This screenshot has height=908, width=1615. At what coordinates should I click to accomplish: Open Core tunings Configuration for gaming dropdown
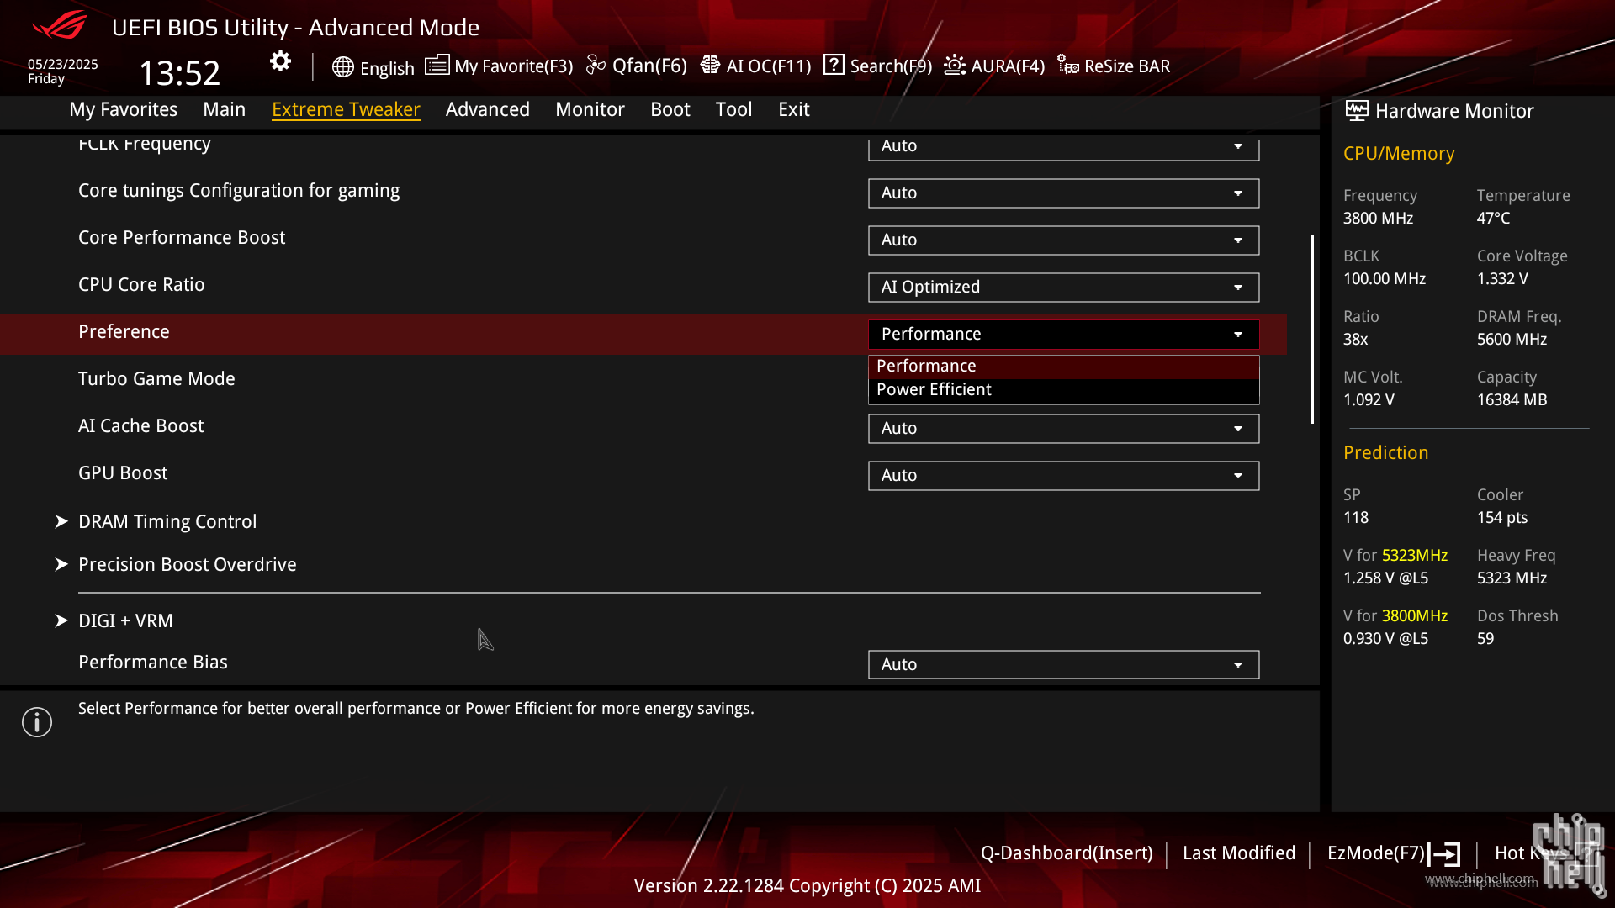[1063, 193]
